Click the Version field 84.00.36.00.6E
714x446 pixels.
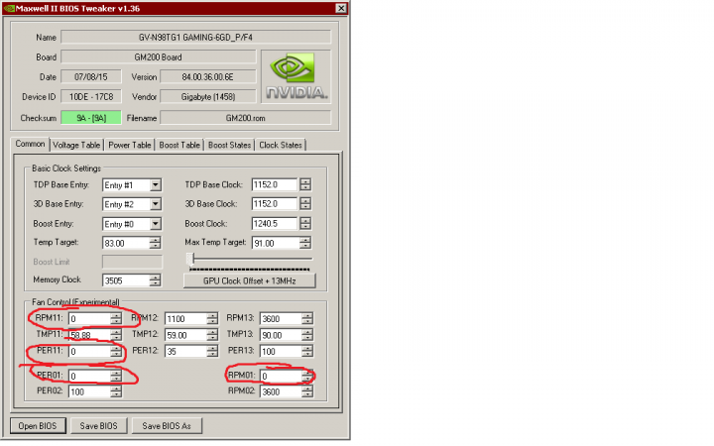point(208,77)
